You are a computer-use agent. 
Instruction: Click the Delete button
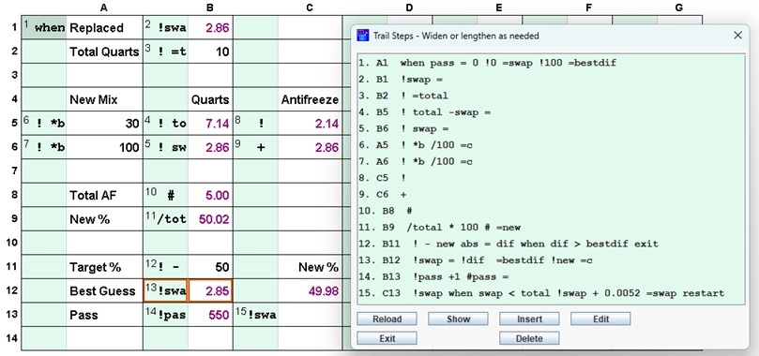pyautogui.click(x=529, y=338)
